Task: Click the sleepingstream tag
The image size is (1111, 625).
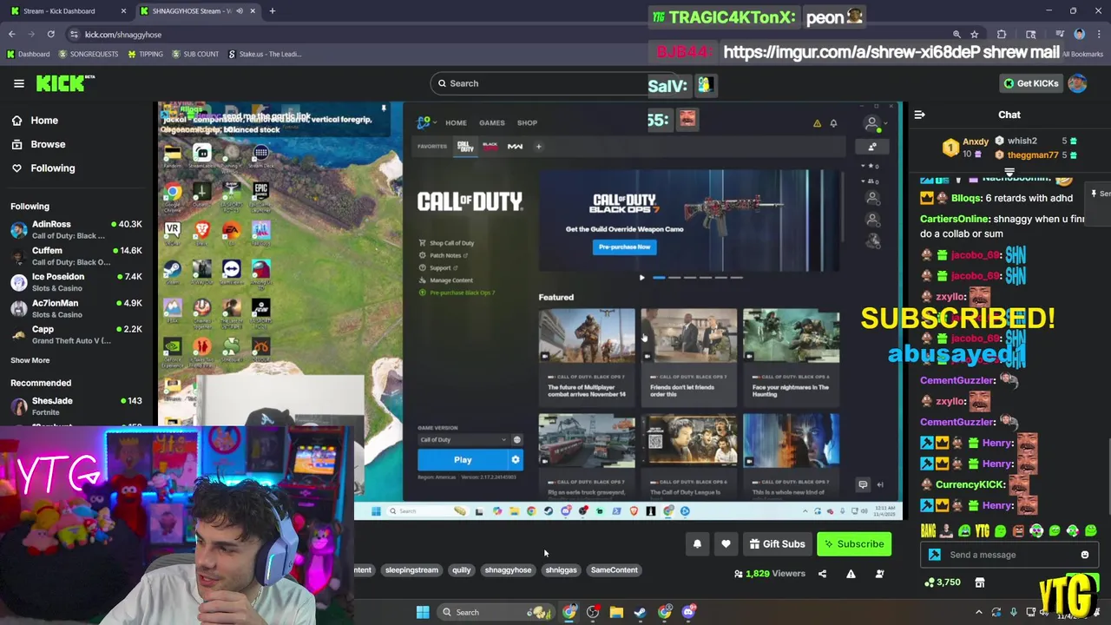Action: point(411,570)
